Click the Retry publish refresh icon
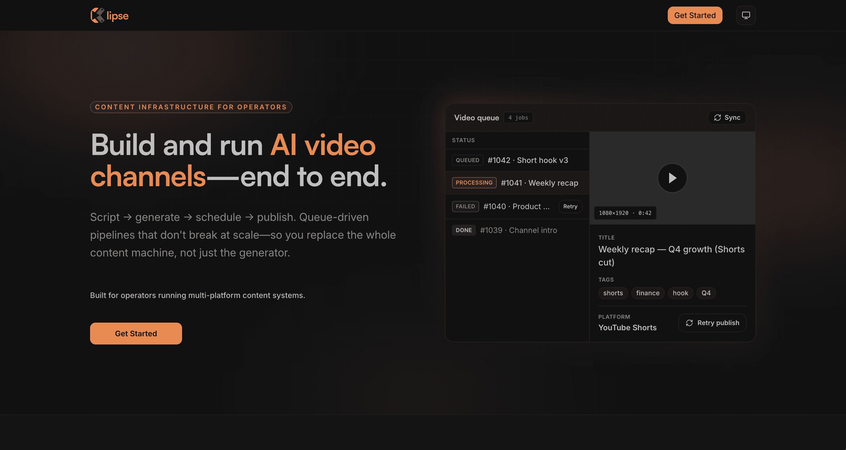 [689, 323]
